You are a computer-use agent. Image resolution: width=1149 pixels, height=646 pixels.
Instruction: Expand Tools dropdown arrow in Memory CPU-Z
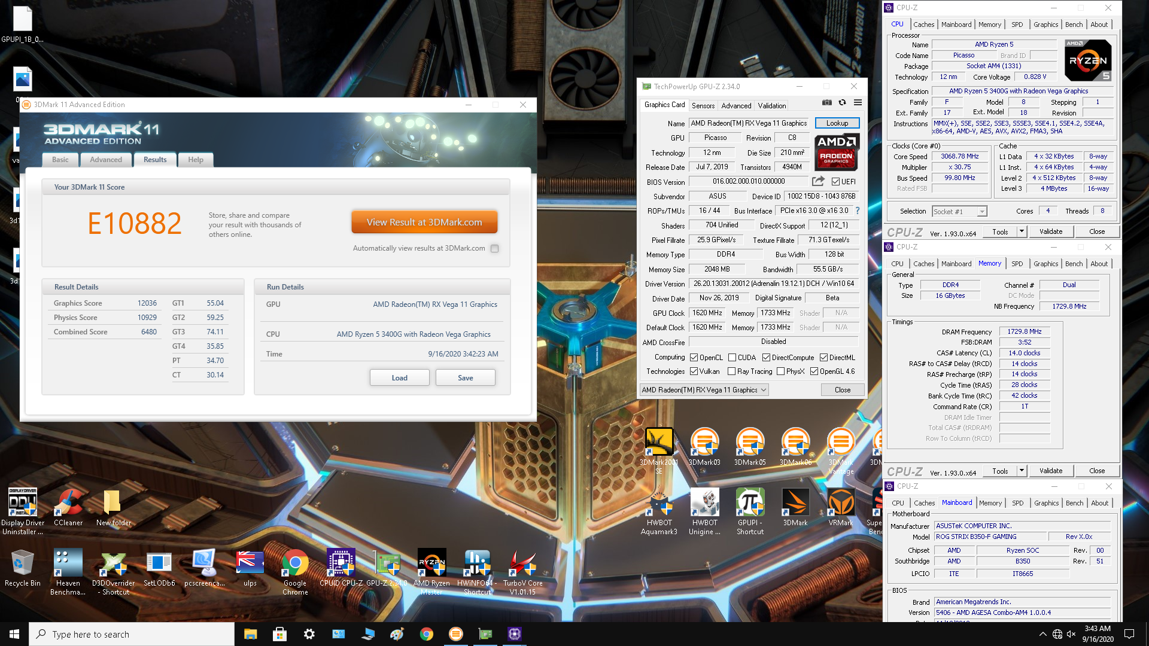point(1022,471)
